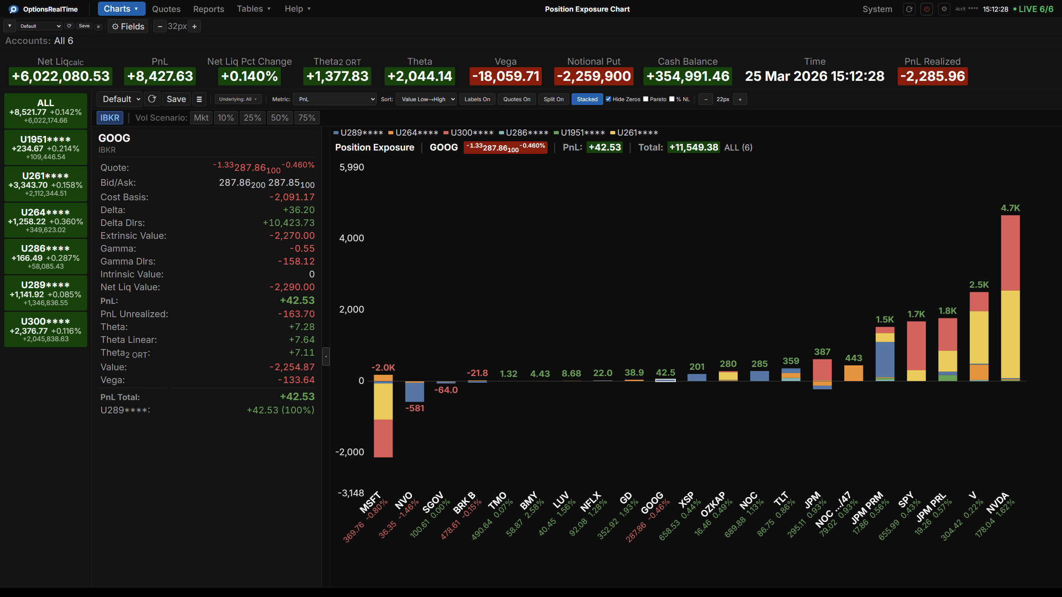Click the U300**** red legend swatch
1062x597 pixels.
446,133
